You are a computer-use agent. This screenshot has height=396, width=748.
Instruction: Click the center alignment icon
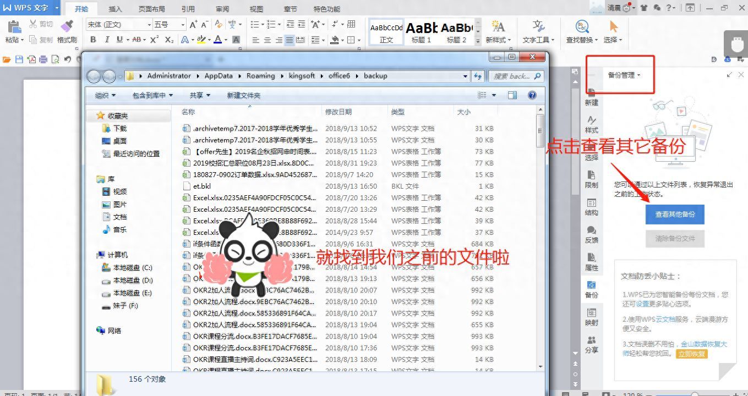(x=267, y=40)
